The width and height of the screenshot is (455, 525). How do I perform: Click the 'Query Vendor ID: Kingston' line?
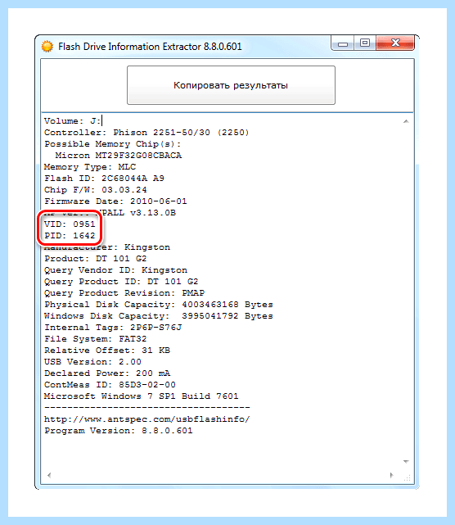pyautogui.click(x=115, y=269)
